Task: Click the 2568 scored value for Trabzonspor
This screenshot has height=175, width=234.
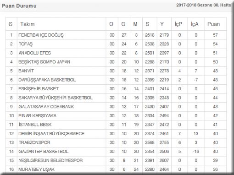Action: click(x=150, y=142)
